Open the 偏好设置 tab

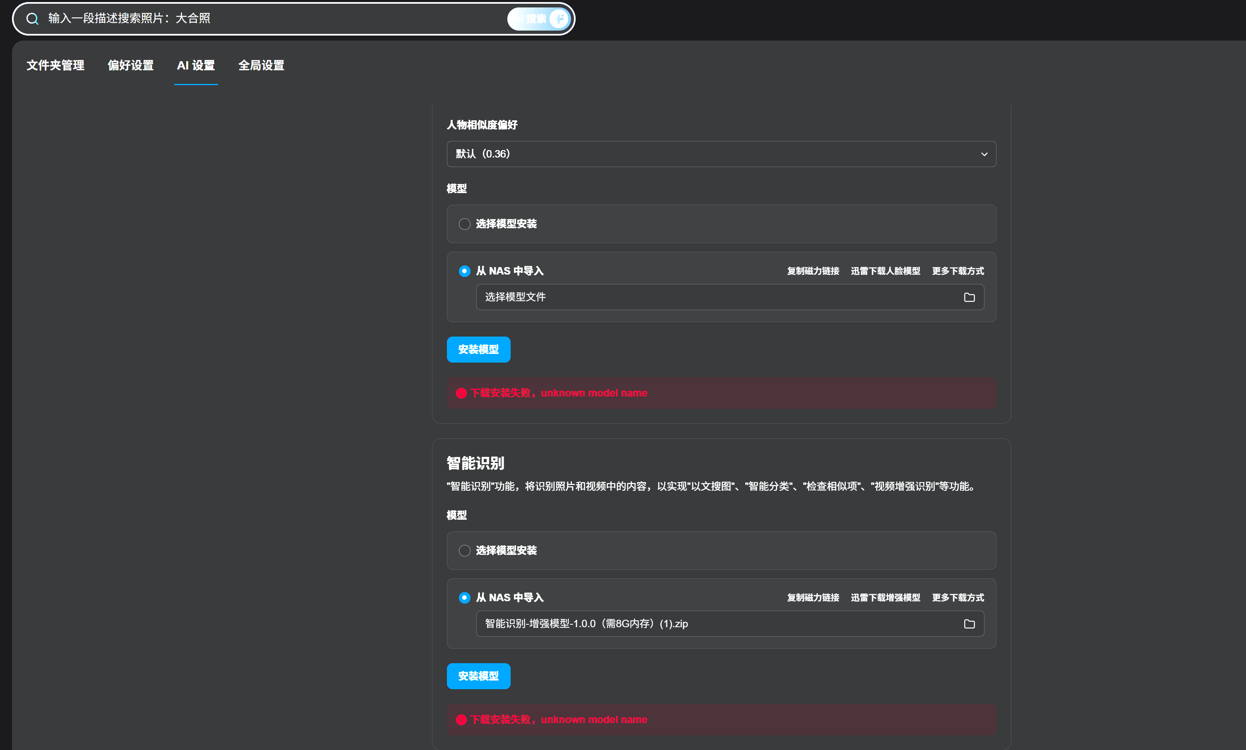tap(130, 66)
